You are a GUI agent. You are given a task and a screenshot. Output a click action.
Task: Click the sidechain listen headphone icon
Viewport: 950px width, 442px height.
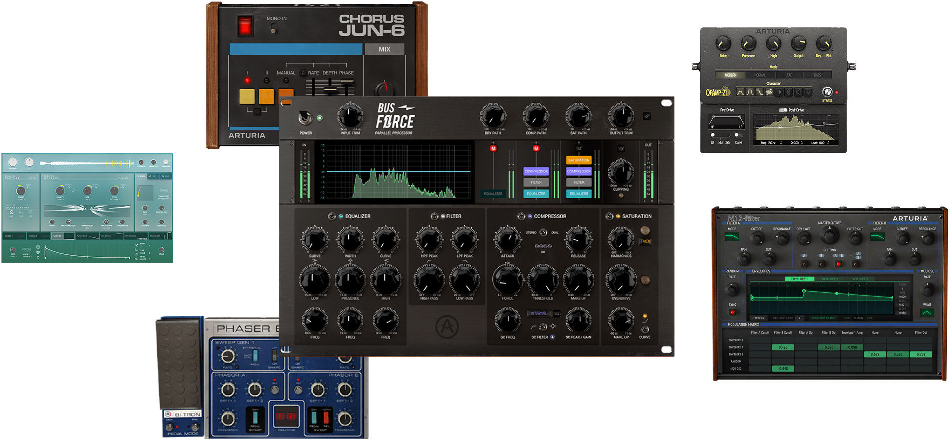click(x=556, y=313)
